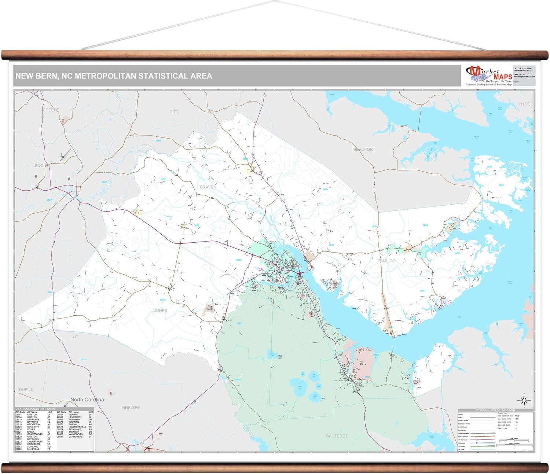Open the Cities and Towns legend section
Viewport: 550px width, 474px height.
coord(502,413)
